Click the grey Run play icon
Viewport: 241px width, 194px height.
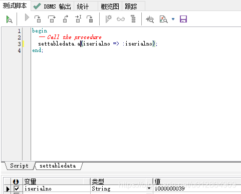(27, 17)
